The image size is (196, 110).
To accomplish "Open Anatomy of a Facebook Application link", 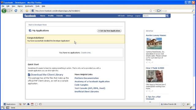I will coord(92,82).
